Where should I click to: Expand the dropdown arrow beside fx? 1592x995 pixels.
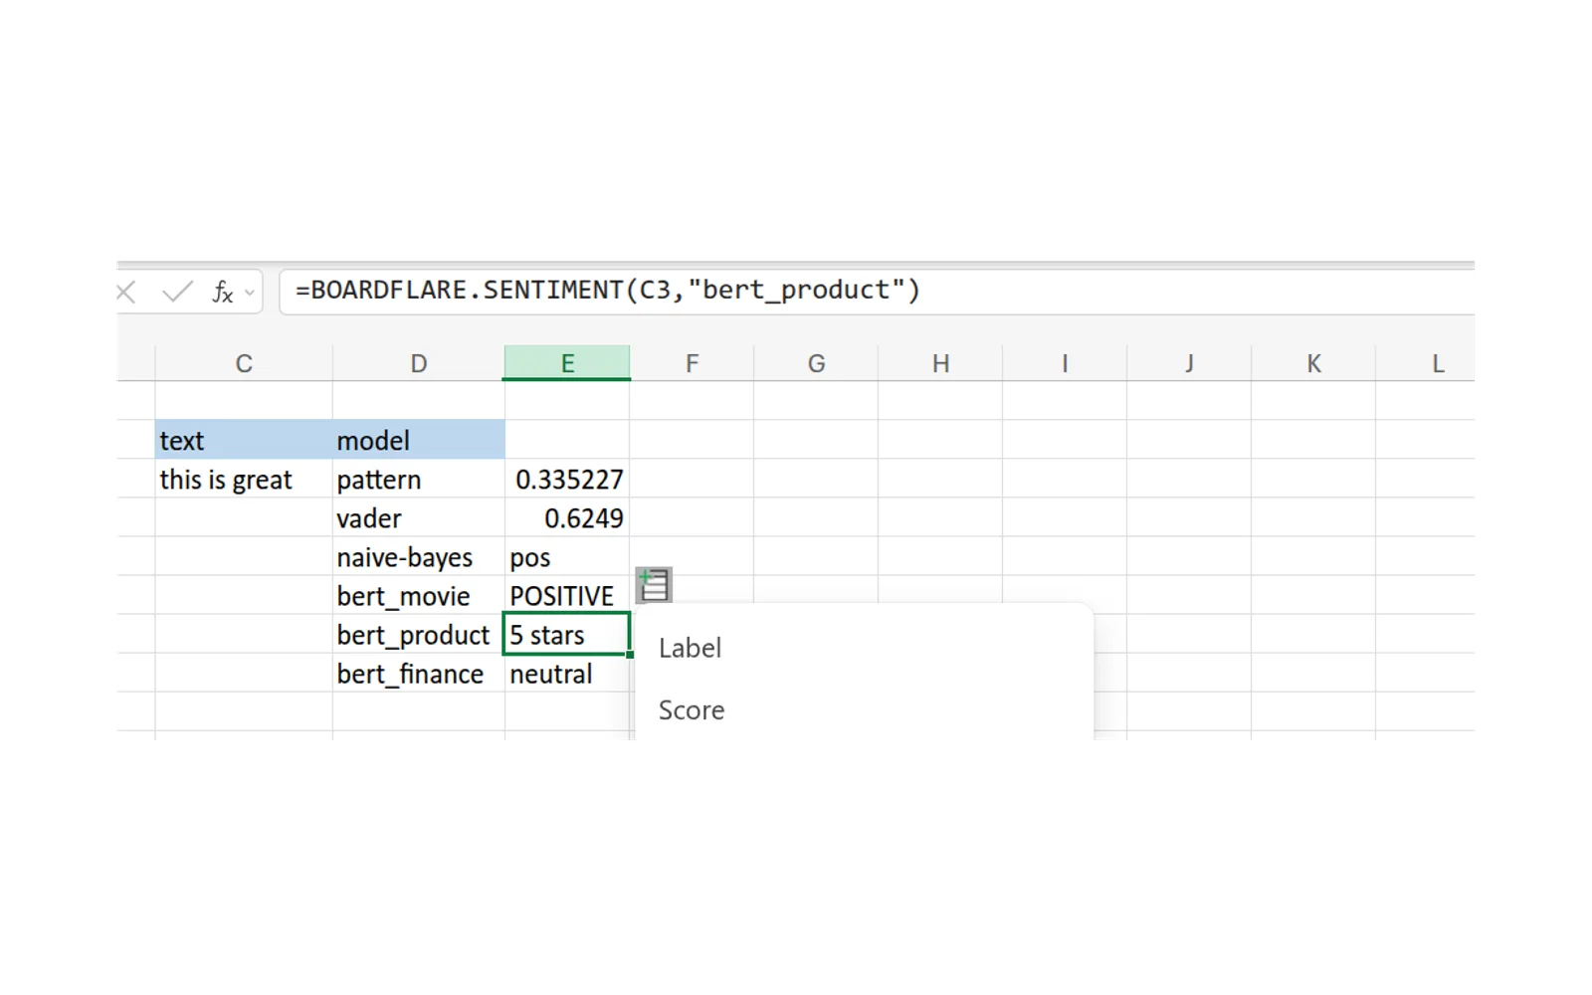point(250,293)
